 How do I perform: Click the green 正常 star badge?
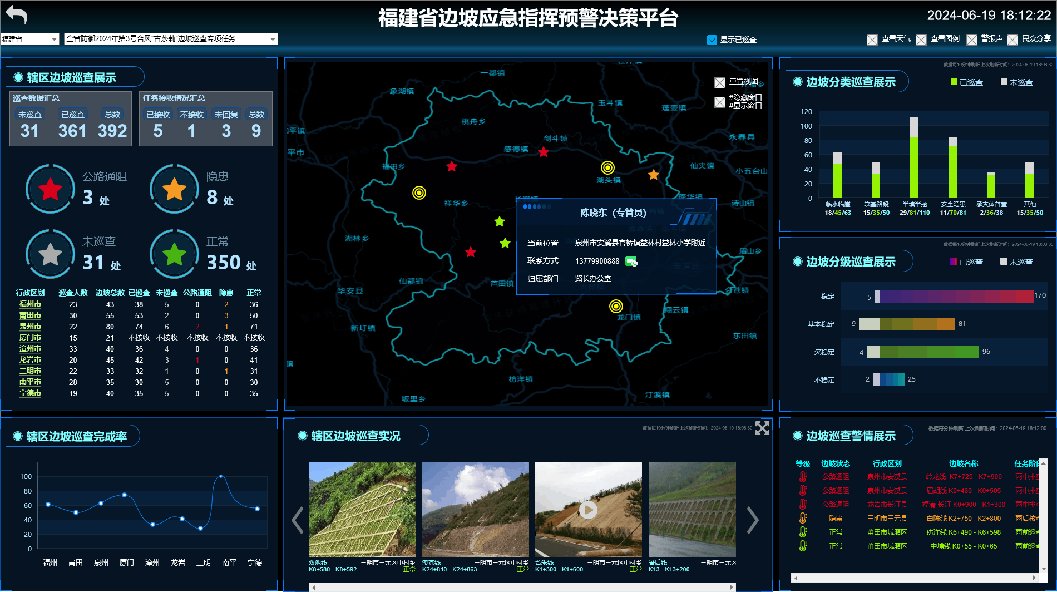[175, 254]
